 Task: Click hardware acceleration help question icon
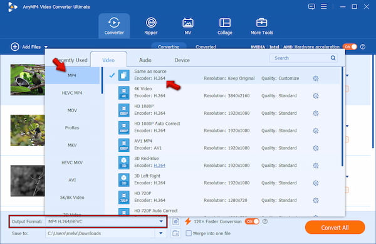pos(363,47)
